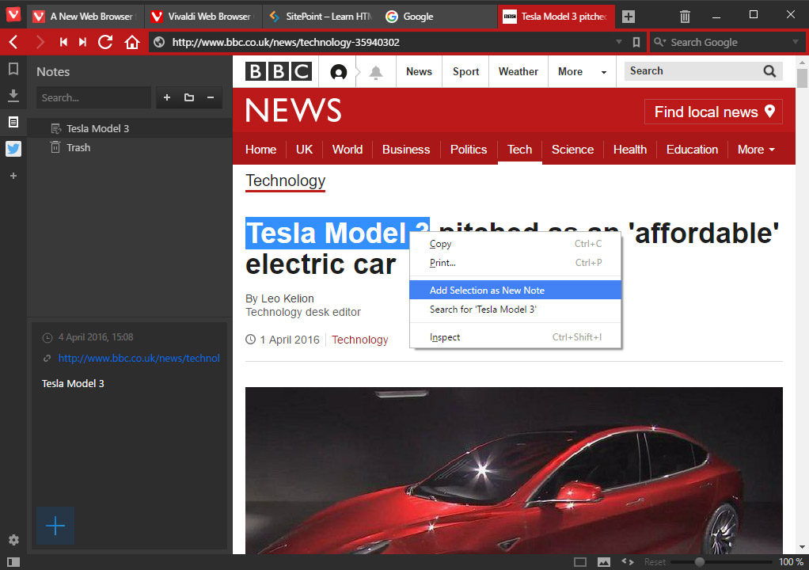The width and height of the screenshot is (809, 570).
Task: Click the Vivaldi menu logo button
Action: click(13, 16)
